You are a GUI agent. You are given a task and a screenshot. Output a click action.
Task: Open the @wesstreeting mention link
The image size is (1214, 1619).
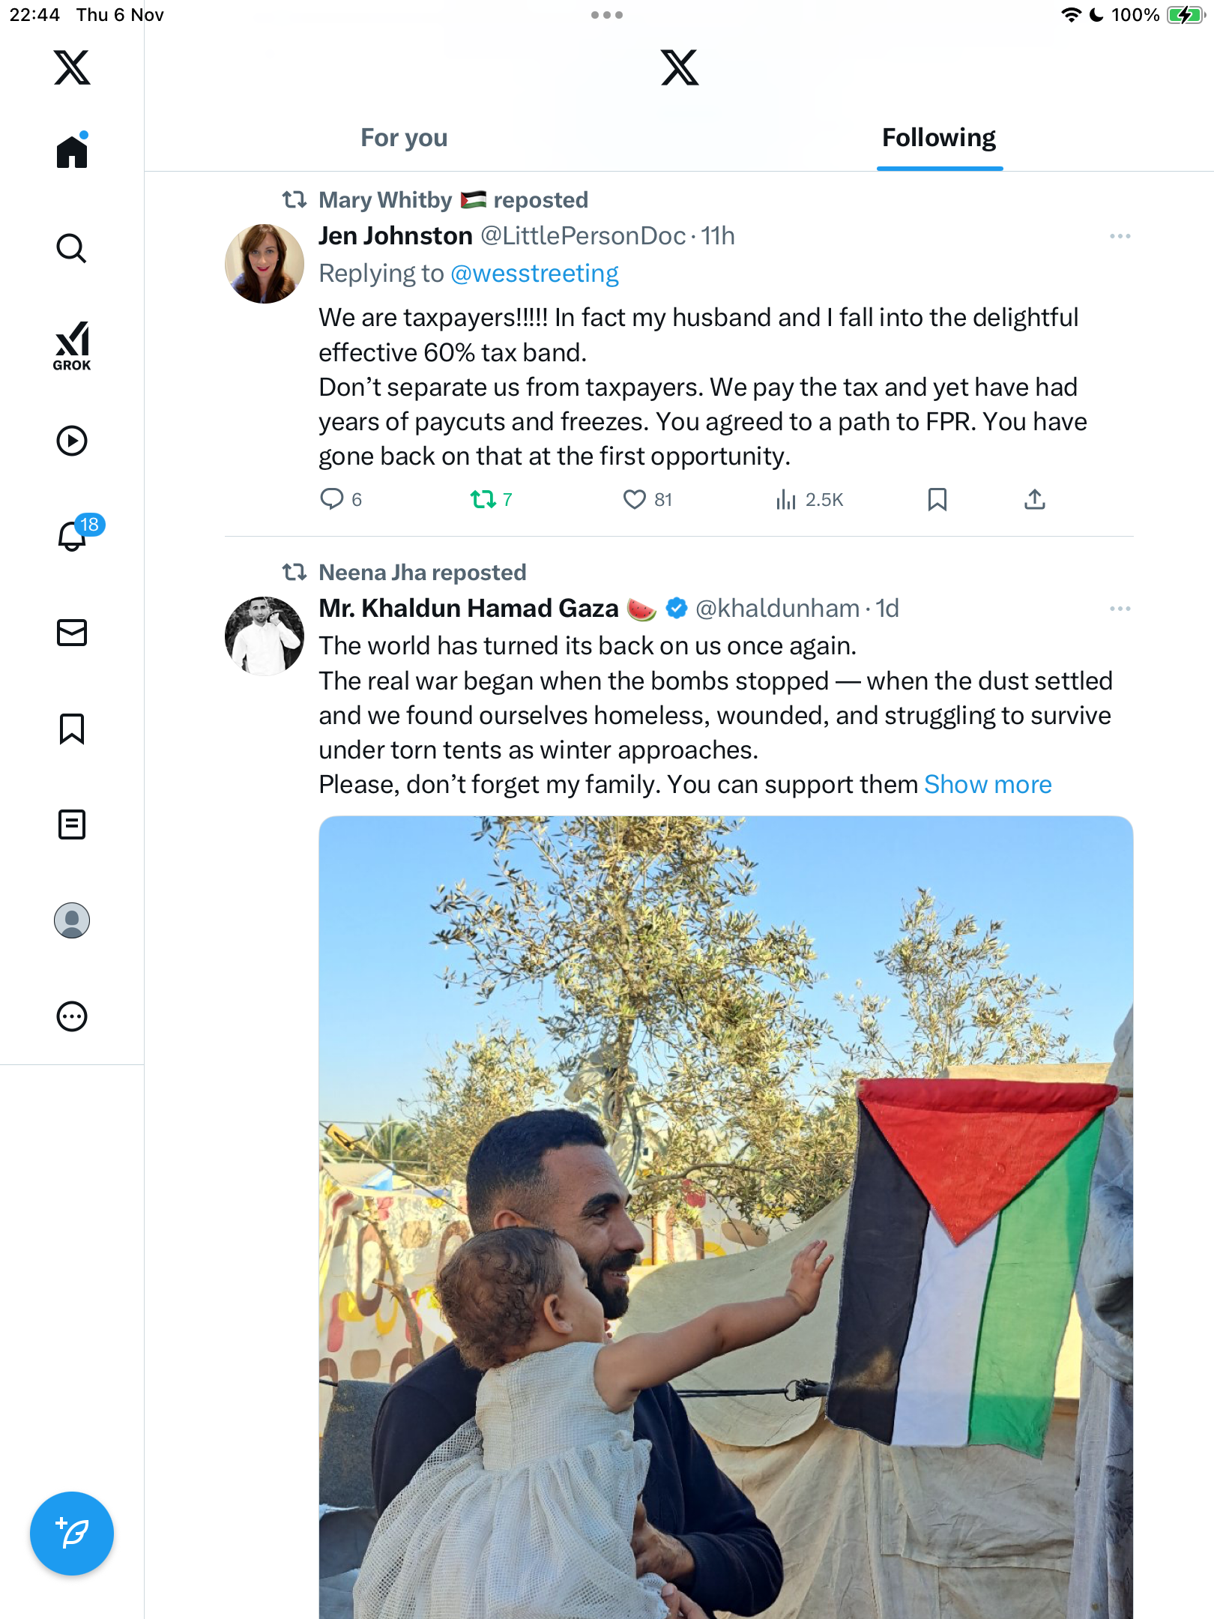pos(534,274)
